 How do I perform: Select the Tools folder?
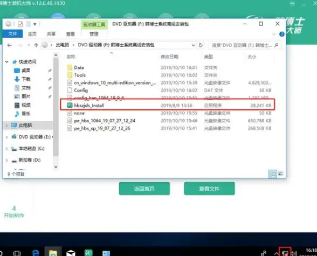(x=80, y=75)
